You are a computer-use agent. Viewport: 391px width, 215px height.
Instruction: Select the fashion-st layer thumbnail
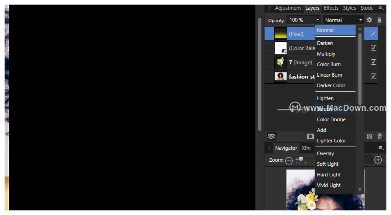281,76
